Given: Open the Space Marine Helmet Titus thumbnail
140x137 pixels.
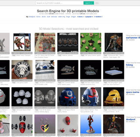Looking at the screenshot, I should [x=91, y=97].
